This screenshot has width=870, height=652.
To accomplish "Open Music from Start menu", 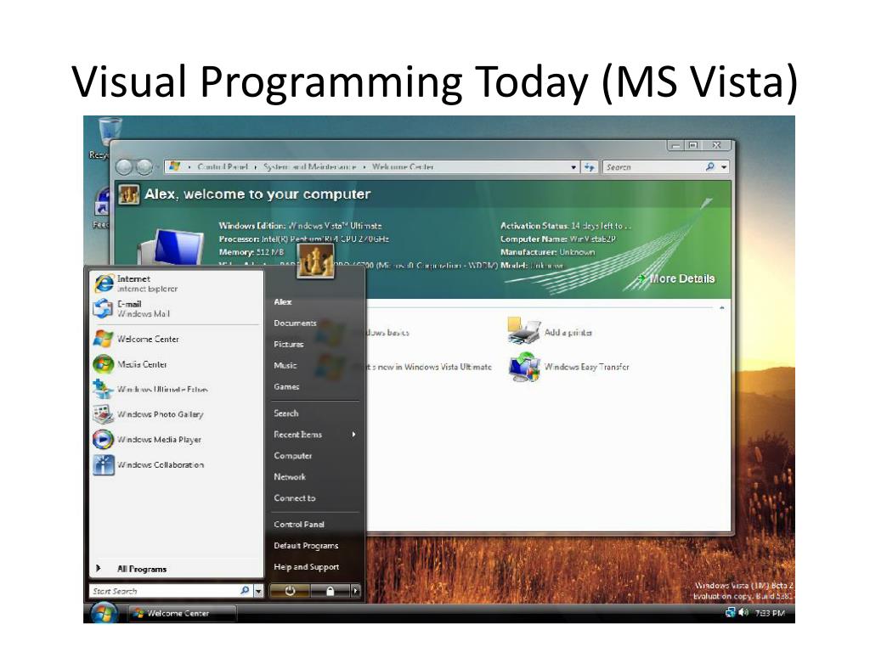I will [285, 365].
